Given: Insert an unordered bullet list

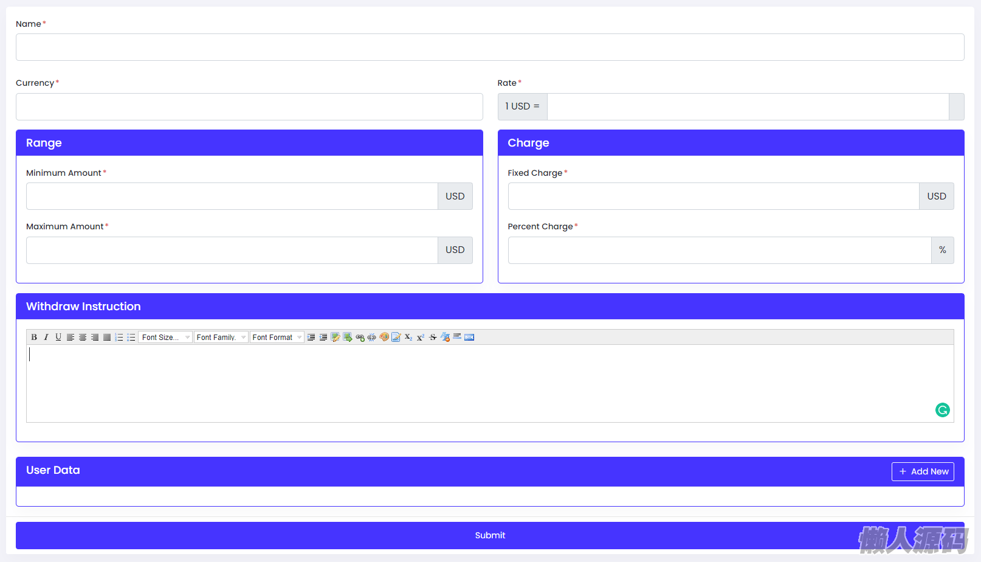Looking at the screenshot, I should pyautogui.click(x=131, y=337).
